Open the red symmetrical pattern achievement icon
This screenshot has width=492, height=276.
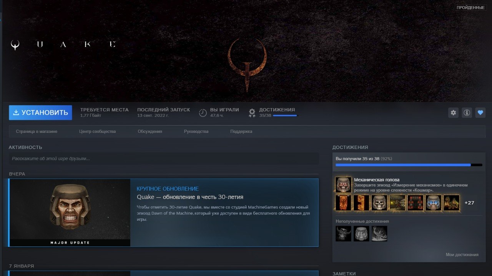click(x=416, y=203)
